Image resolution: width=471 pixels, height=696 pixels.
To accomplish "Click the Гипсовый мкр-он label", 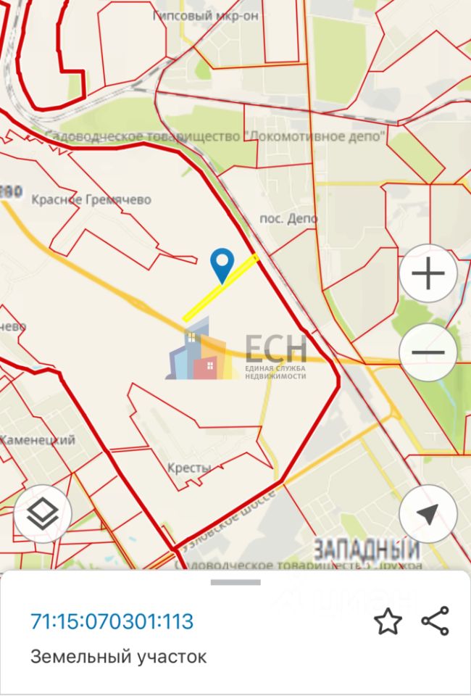I will [206, 16].
